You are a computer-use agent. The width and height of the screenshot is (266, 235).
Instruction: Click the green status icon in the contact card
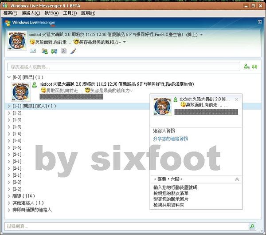[176, 100]
